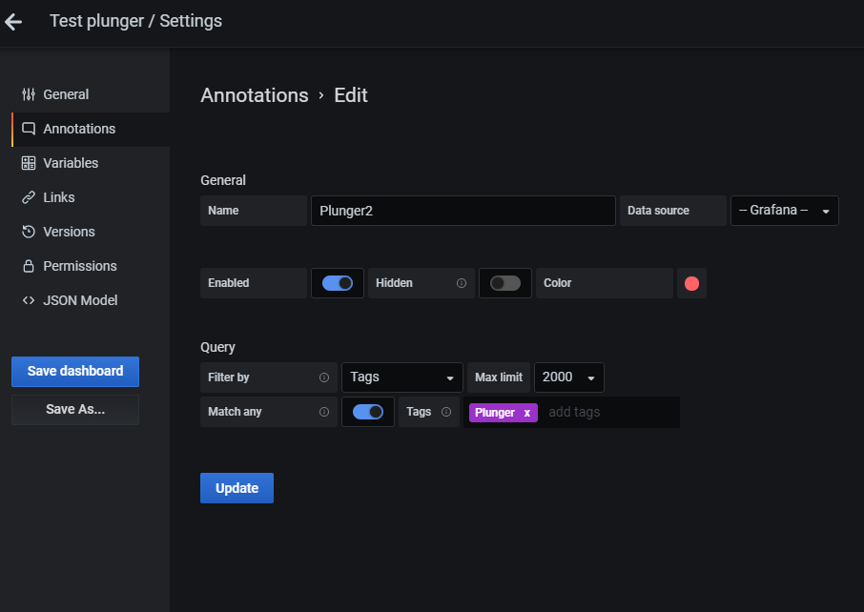Click the Permissions lock icon
864x612 pixels.
(29, 266)
